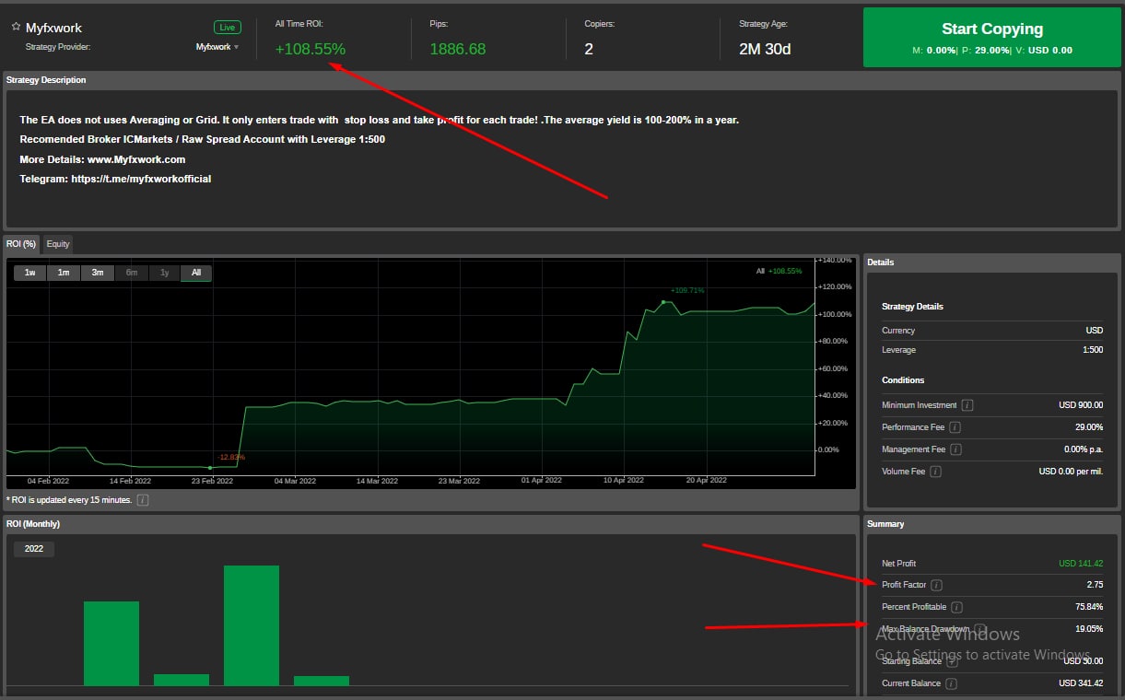Open the Performance Fee info icon
This screenshot has height=700, width=1125.
955,427
